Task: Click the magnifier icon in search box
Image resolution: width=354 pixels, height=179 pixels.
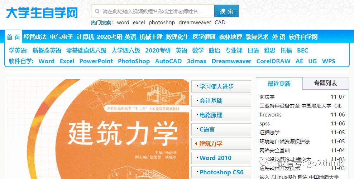Action: click(97, 11)
